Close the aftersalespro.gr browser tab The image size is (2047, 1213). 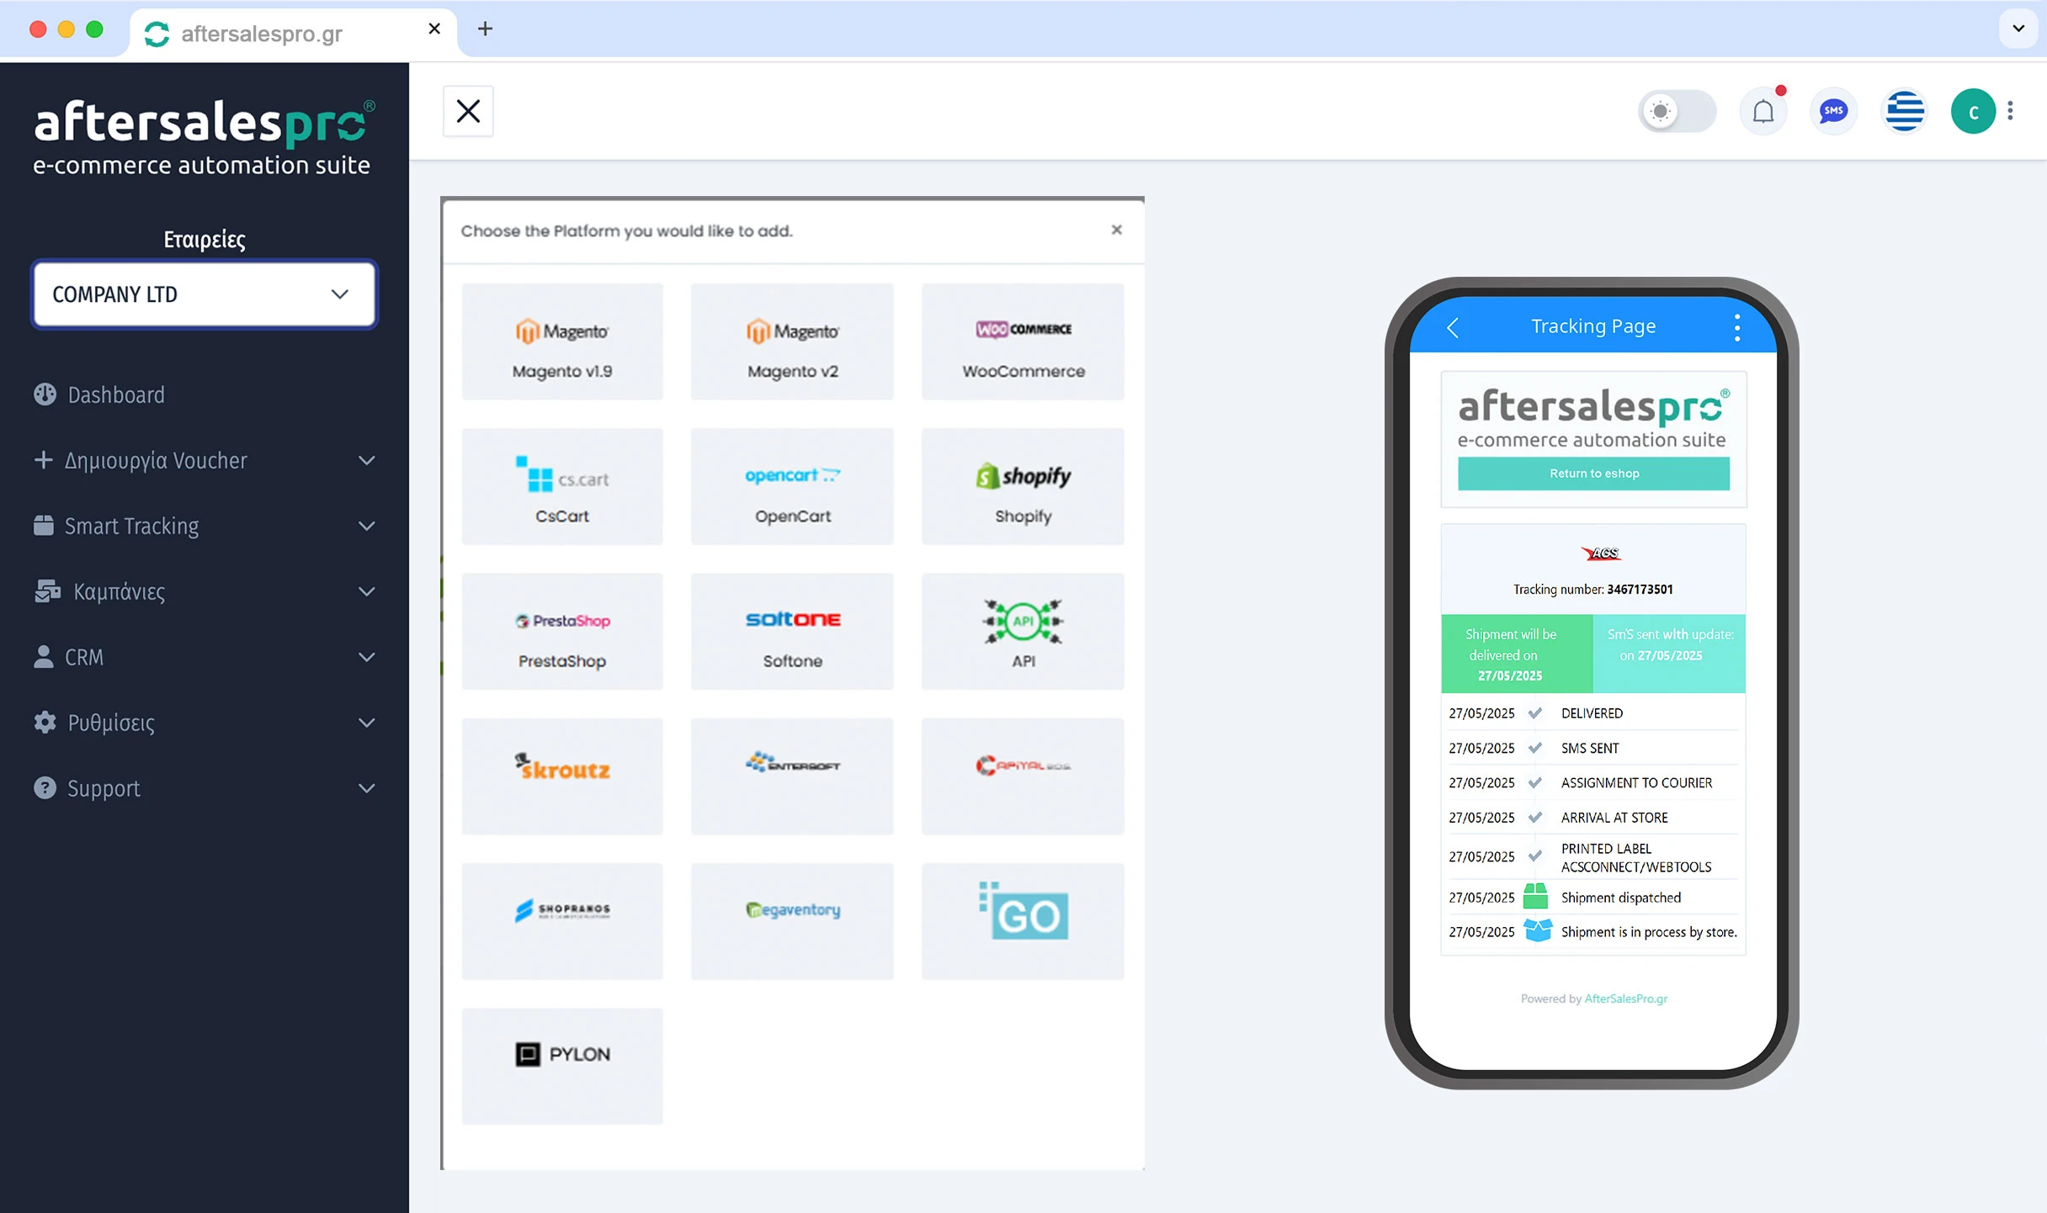point(434,29)
